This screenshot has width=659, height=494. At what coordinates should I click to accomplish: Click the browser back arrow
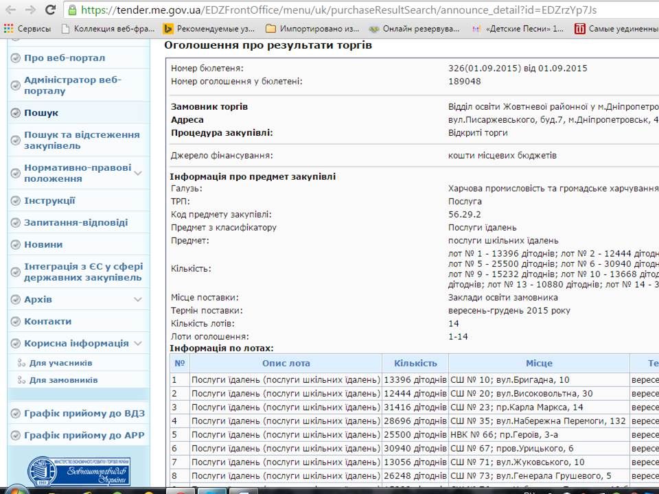click(11, 10)
